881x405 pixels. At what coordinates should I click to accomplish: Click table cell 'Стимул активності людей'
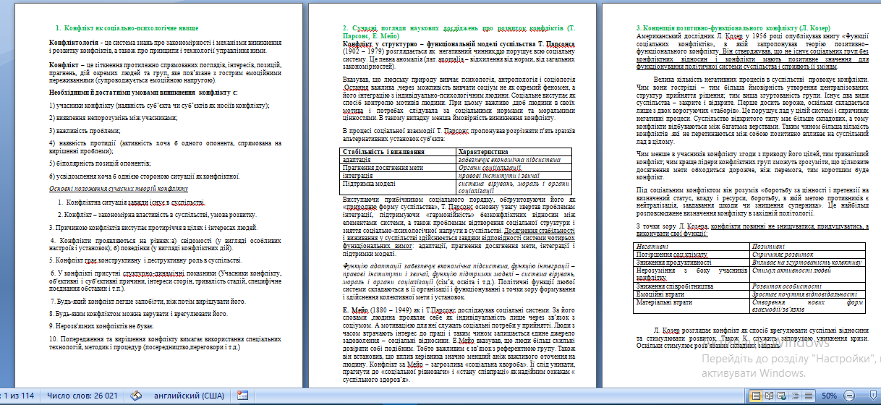790,270
